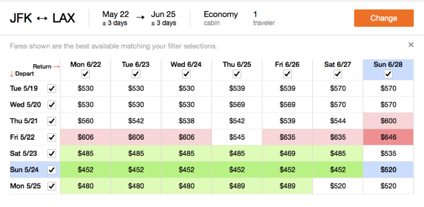Toggle the Sun 5/24 depart checkbox
Screen dimensions: 424x207
tap(52, 170)
